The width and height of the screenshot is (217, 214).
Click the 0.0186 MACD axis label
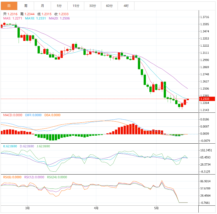tap(205, 119)
